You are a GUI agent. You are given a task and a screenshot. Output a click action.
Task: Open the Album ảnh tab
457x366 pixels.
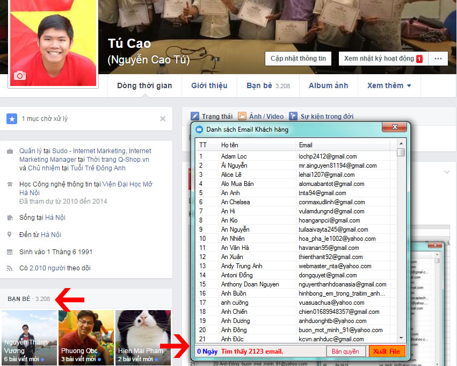pyautogui.click(x=328, y=85)
